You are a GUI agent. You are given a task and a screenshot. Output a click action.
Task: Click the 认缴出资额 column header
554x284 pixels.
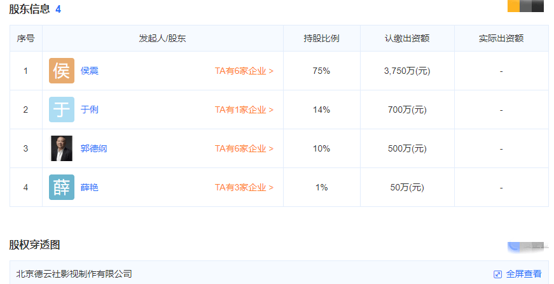point(407,38)
